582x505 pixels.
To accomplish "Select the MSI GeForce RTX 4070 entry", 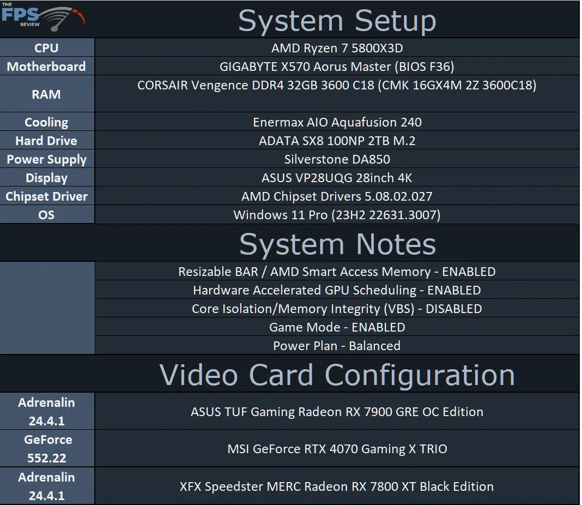I will 337,449.
